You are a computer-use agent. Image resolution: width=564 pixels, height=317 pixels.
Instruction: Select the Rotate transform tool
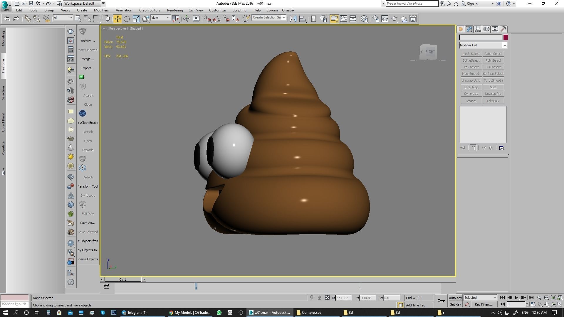coord(127,19)
